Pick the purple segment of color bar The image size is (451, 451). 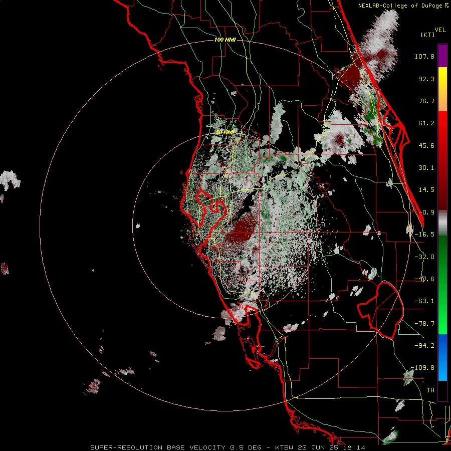[x=442, y=56]
